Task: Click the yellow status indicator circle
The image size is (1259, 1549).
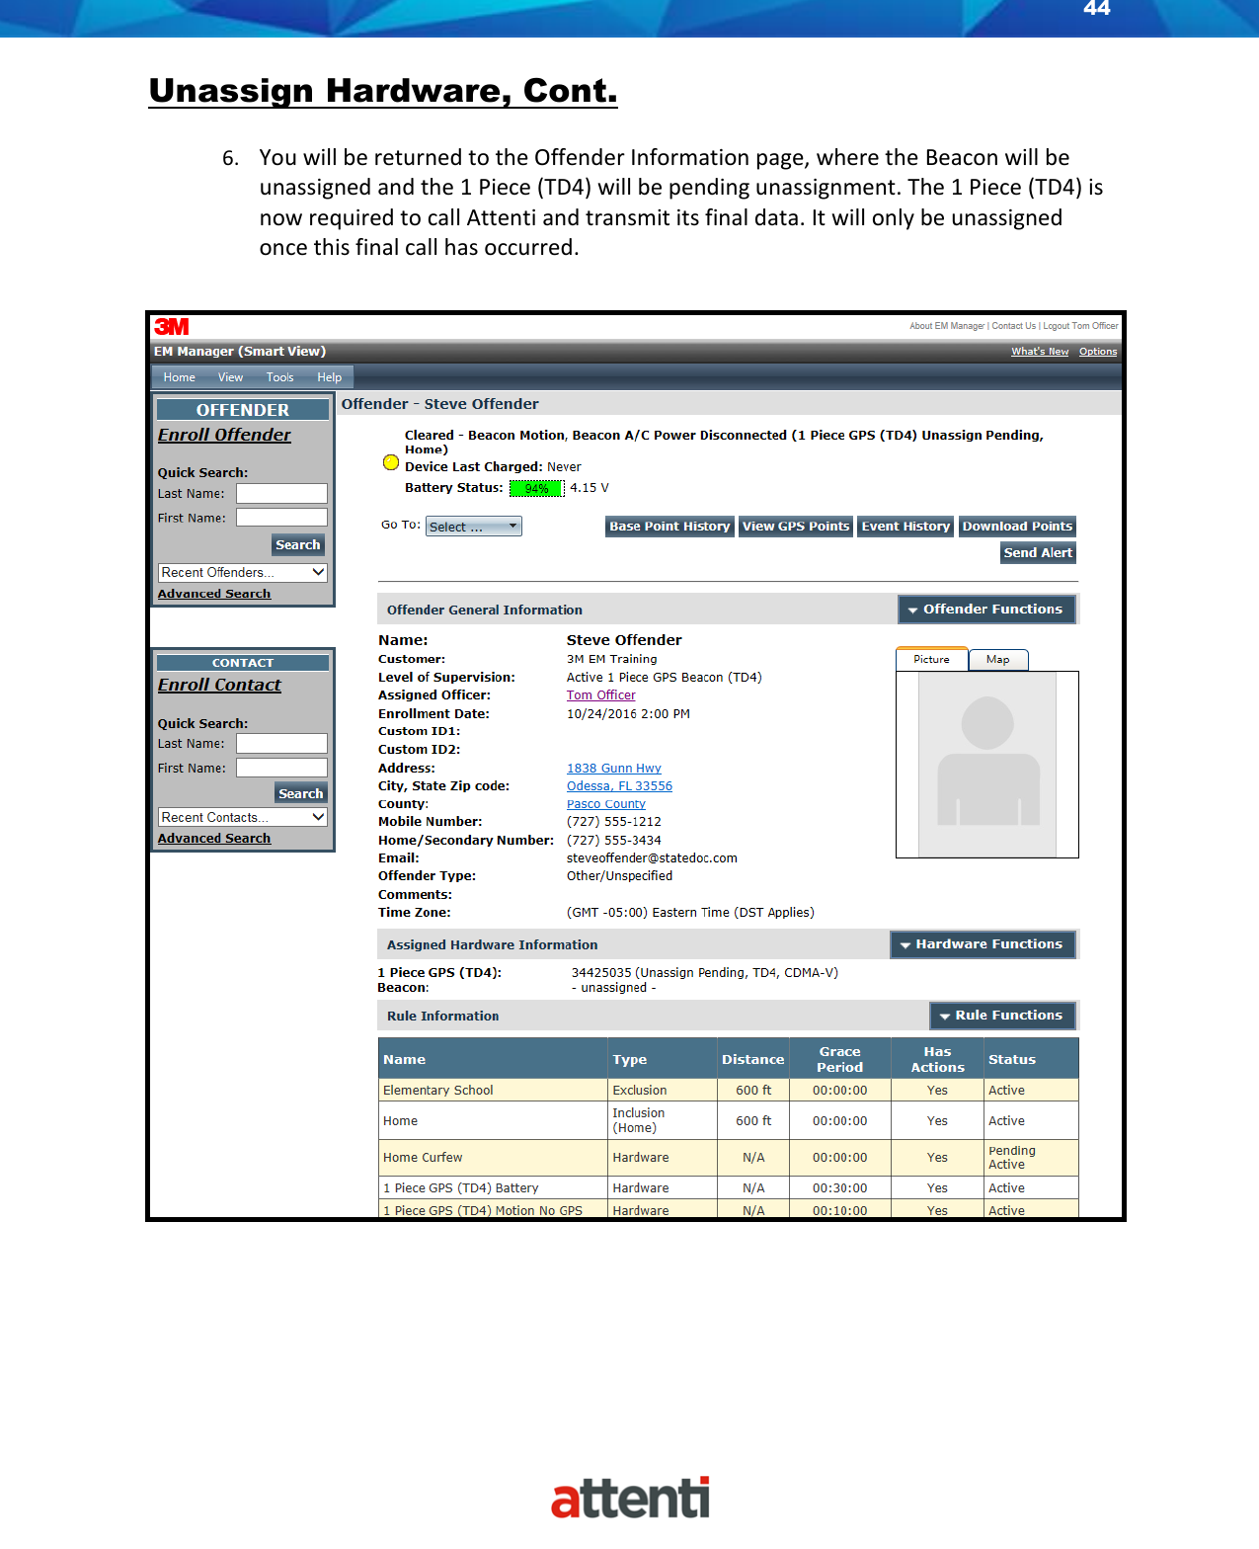Action: pyautogui.click(x=391, y=462)
